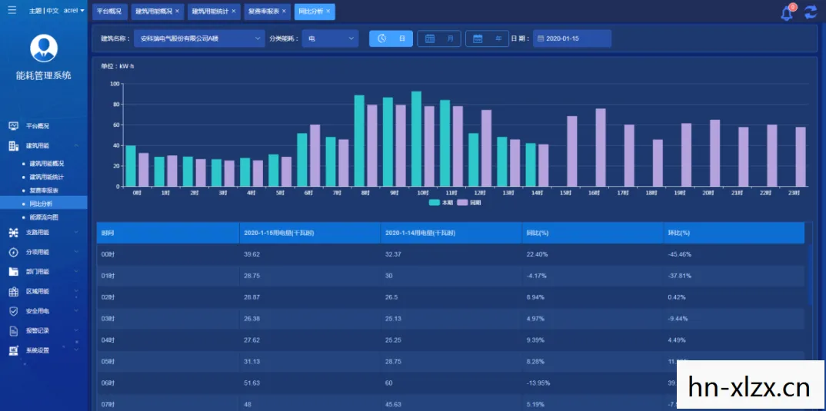Click the 系统设置 icon in sidebar
Image resolution: width=826 pixels, height=411 pixels.
[x=14, y=350]
